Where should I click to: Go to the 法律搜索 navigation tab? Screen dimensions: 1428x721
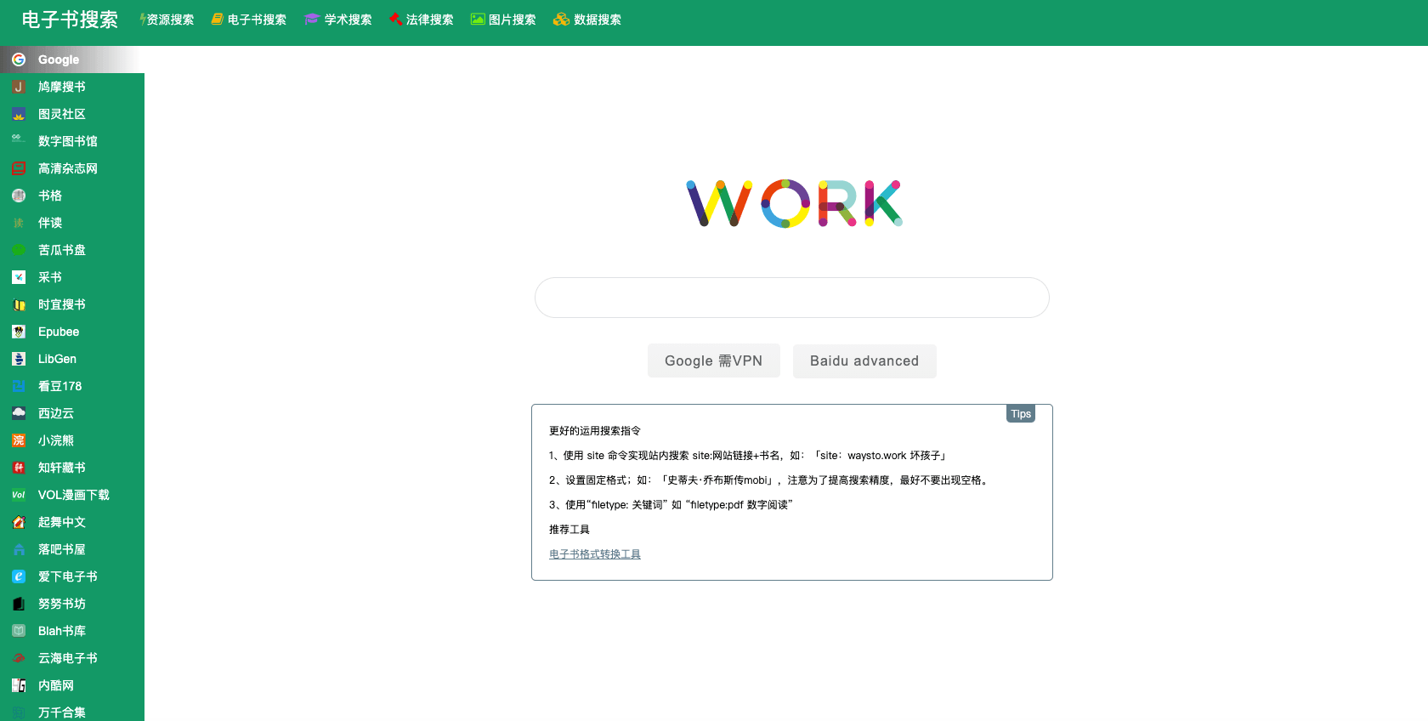(x=422, y=20)
